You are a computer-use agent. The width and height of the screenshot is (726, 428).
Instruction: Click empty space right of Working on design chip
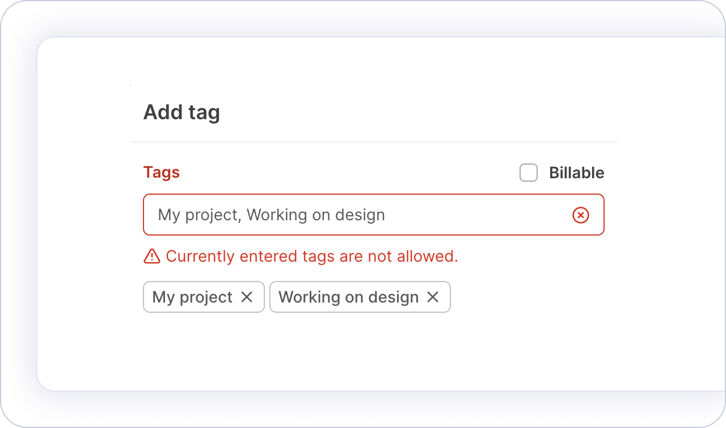pos(527,297)
